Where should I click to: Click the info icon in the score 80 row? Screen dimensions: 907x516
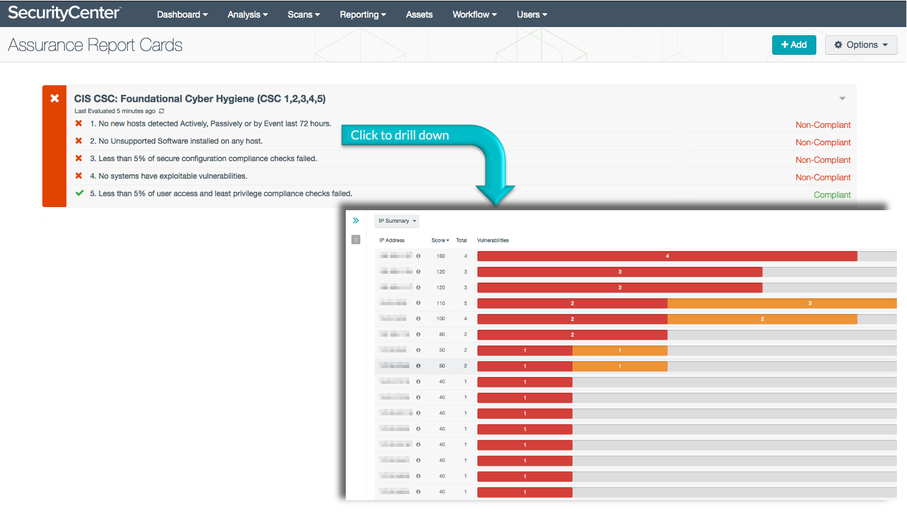[x=418, y=335]
